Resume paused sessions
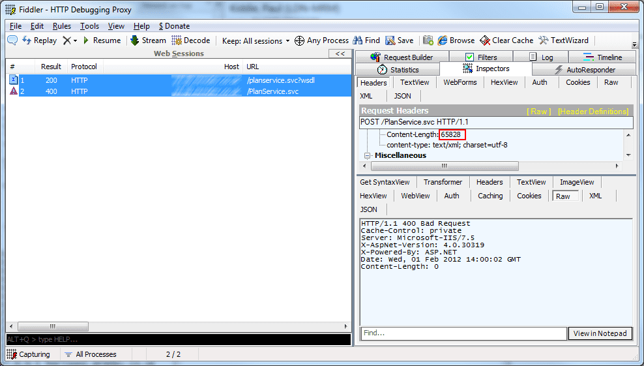 coord(102,40)
